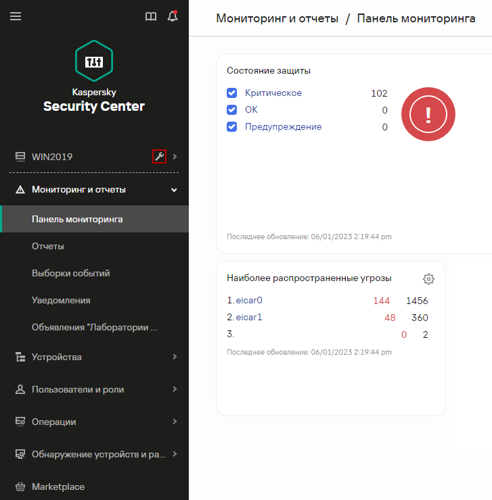This screenshot has height=500, width=492.
Task: Select Панель мониторинга in sidebar
Action: point(94,219)
